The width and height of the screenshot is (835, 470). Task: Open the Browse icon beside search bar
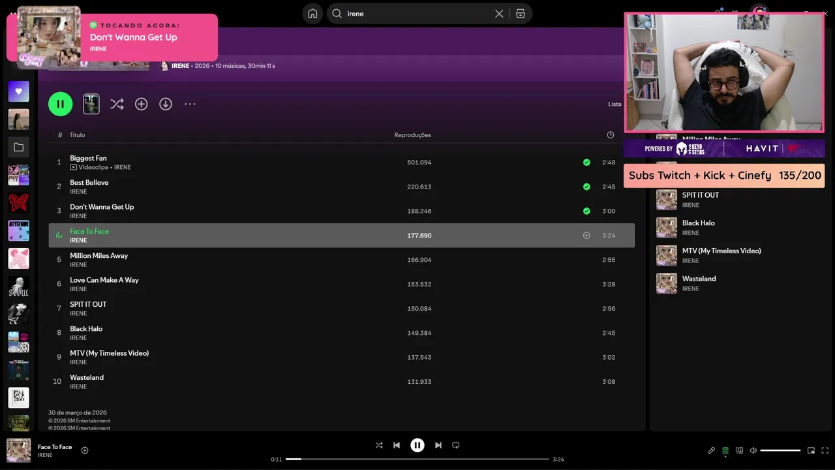(x=521, y=14)
